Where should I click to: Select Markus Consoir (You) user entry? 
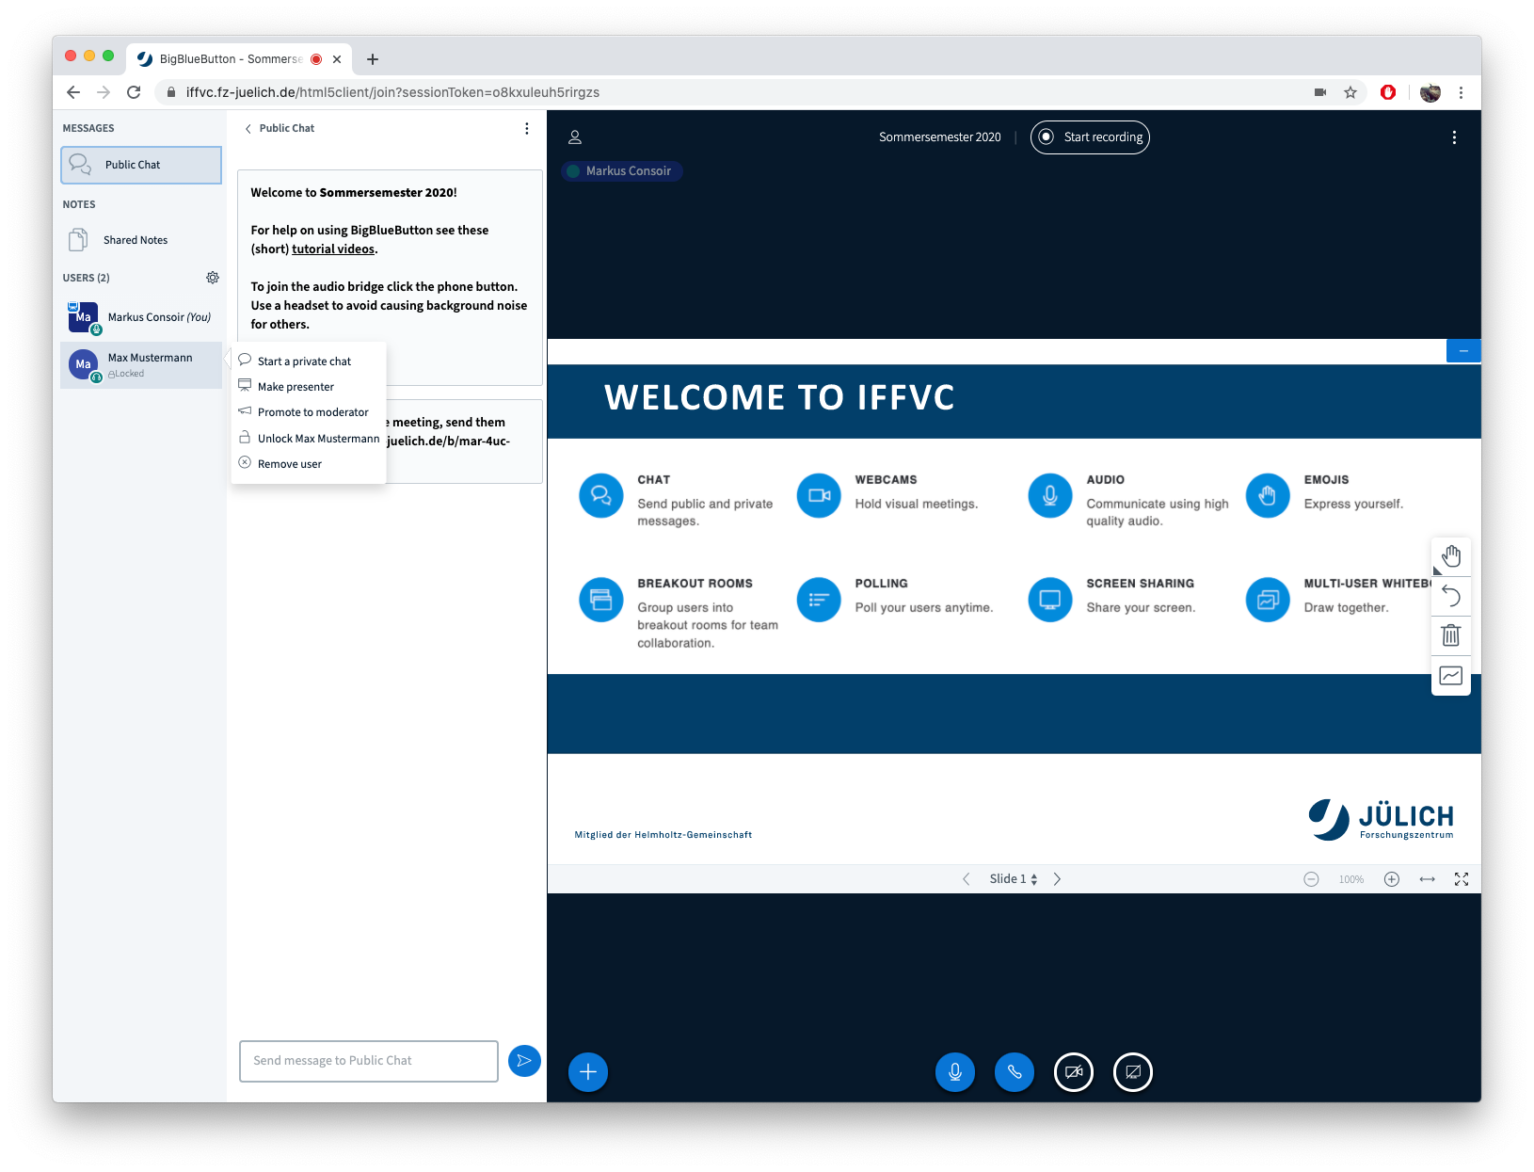[141, 318]
